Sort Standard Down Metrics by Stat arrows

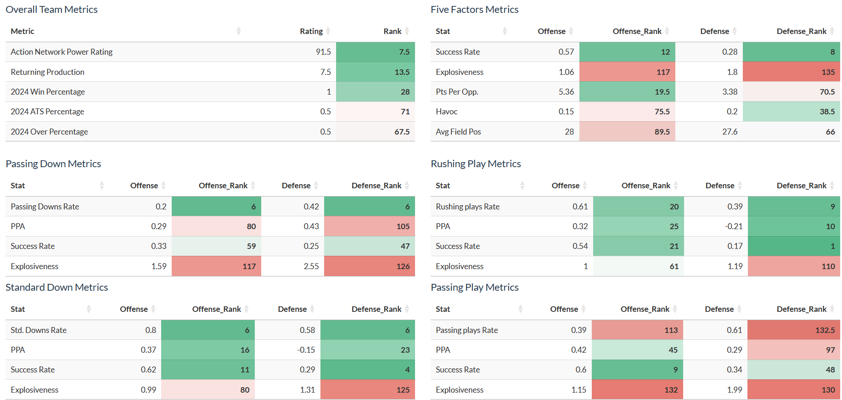(89, 309)
